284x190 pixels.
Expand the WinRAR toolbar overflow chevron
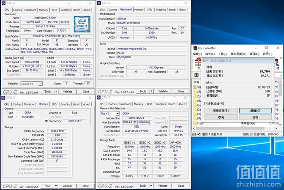pyautogui.click(x=281, y=58)
